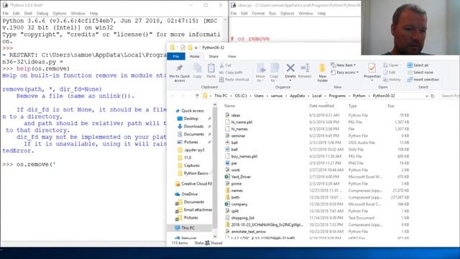Open Downloads in Quick access
Viewport: 460px width, 259px height.
[x=193, y=127]
